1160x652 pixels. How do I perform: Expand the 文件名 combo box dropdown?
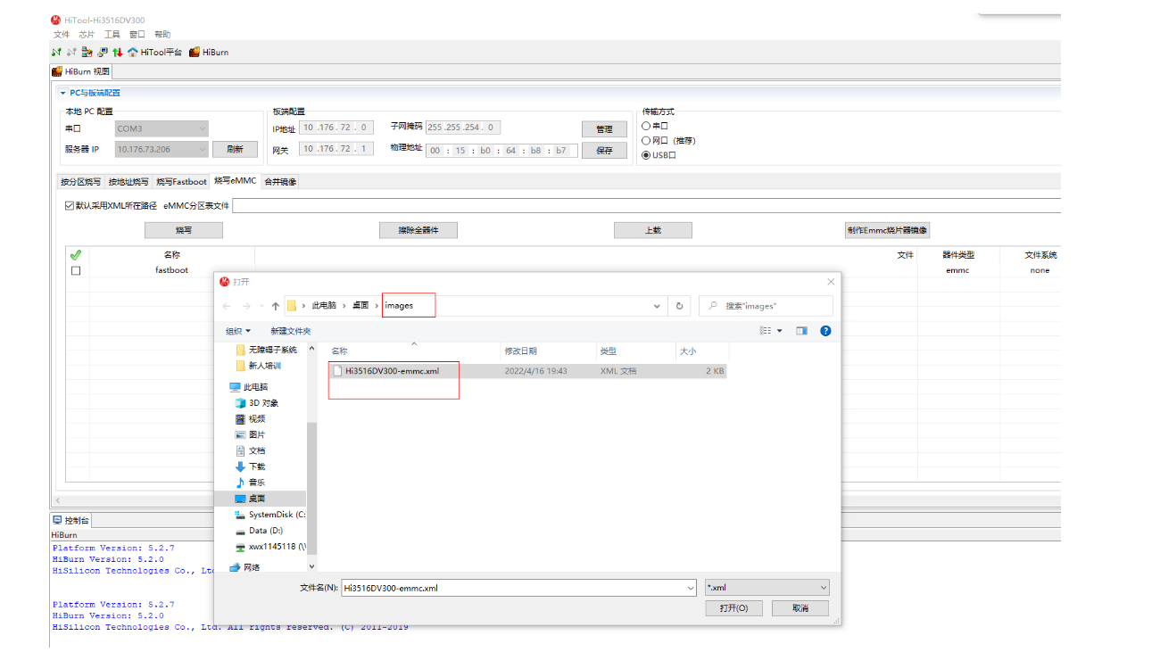pyautogui.click(x=691, y=588)
